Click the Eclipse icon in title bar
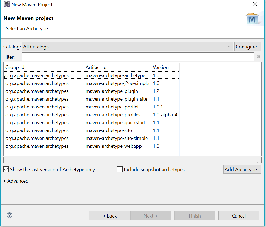The image size is (266, 227). click(7, 4)
